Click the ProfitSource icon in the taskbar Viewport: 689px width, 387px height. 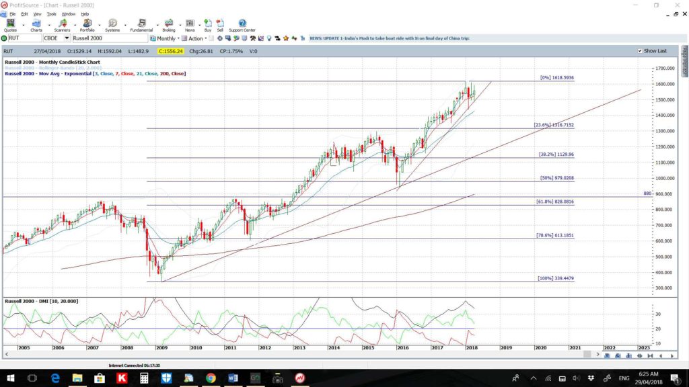(x=300, y=378)
